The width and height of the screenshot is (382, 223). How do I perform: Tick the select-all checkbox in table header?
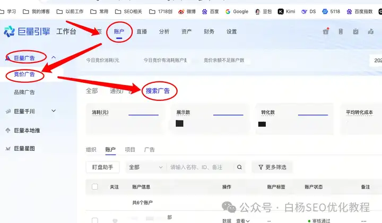(x=95, y=187)
